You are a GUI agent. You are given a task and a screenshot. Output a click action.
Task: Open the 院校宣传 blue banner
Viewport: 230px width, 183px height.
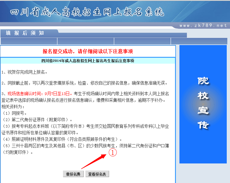tap(203, 104)
